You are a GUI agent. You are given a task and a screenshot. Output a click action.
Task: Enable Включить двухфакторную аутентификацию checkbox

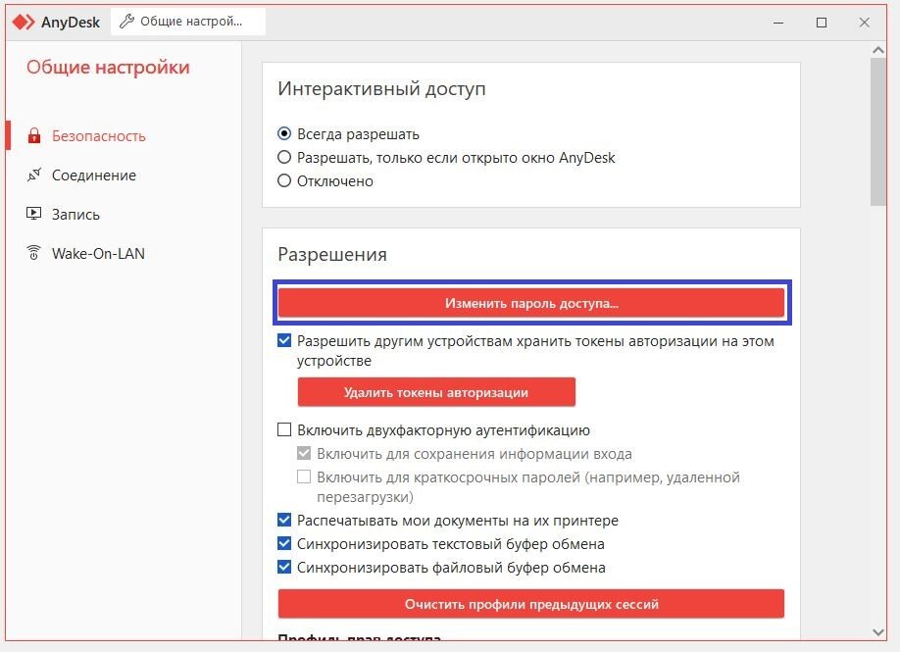(284, 429)
